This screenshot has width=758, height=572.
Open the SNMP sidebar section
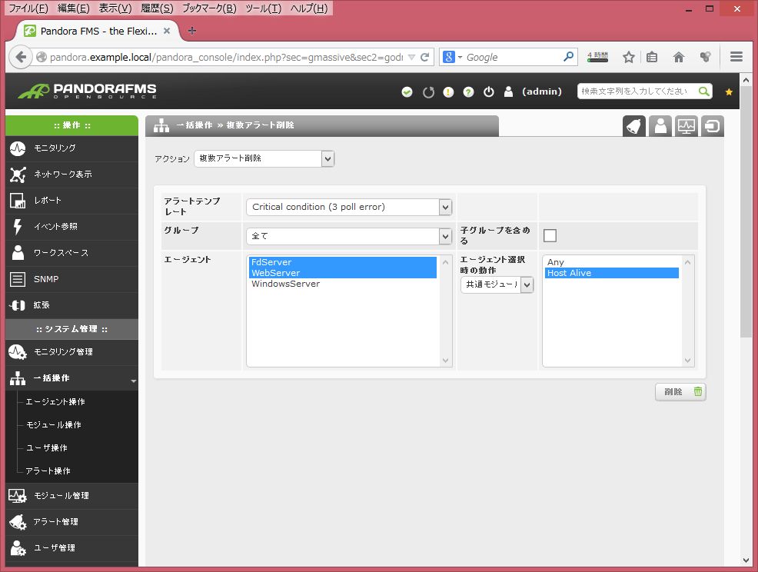71,279
